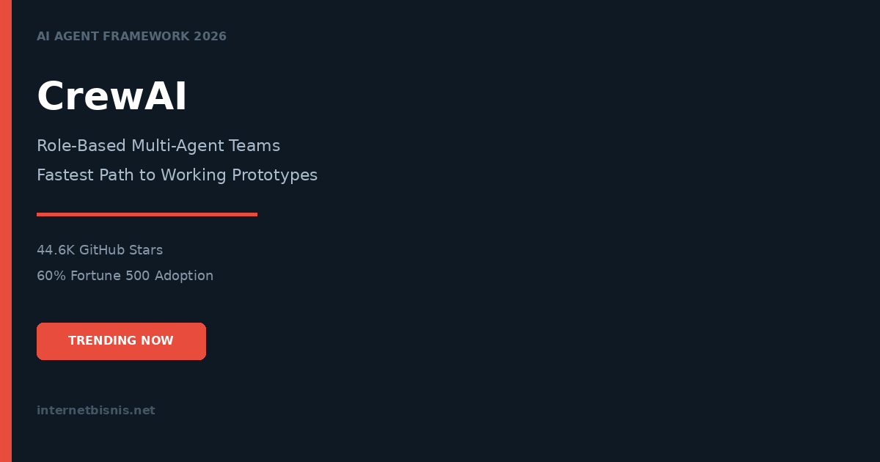Click the red horizontal divider line
880x462 pixels.
(x=147, y=214)
